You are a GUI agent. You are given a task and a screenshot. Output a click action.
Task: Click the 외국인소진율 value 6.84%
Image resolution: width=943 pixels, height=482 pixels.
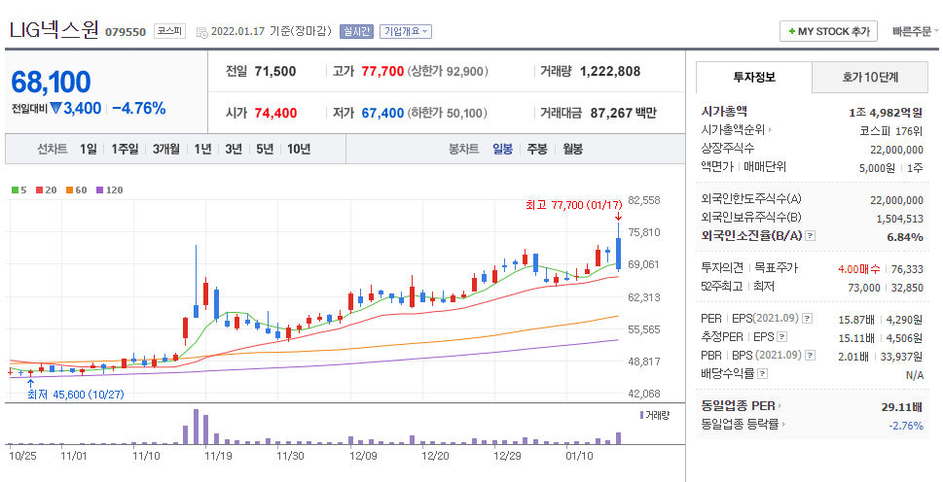click(904, 236)
